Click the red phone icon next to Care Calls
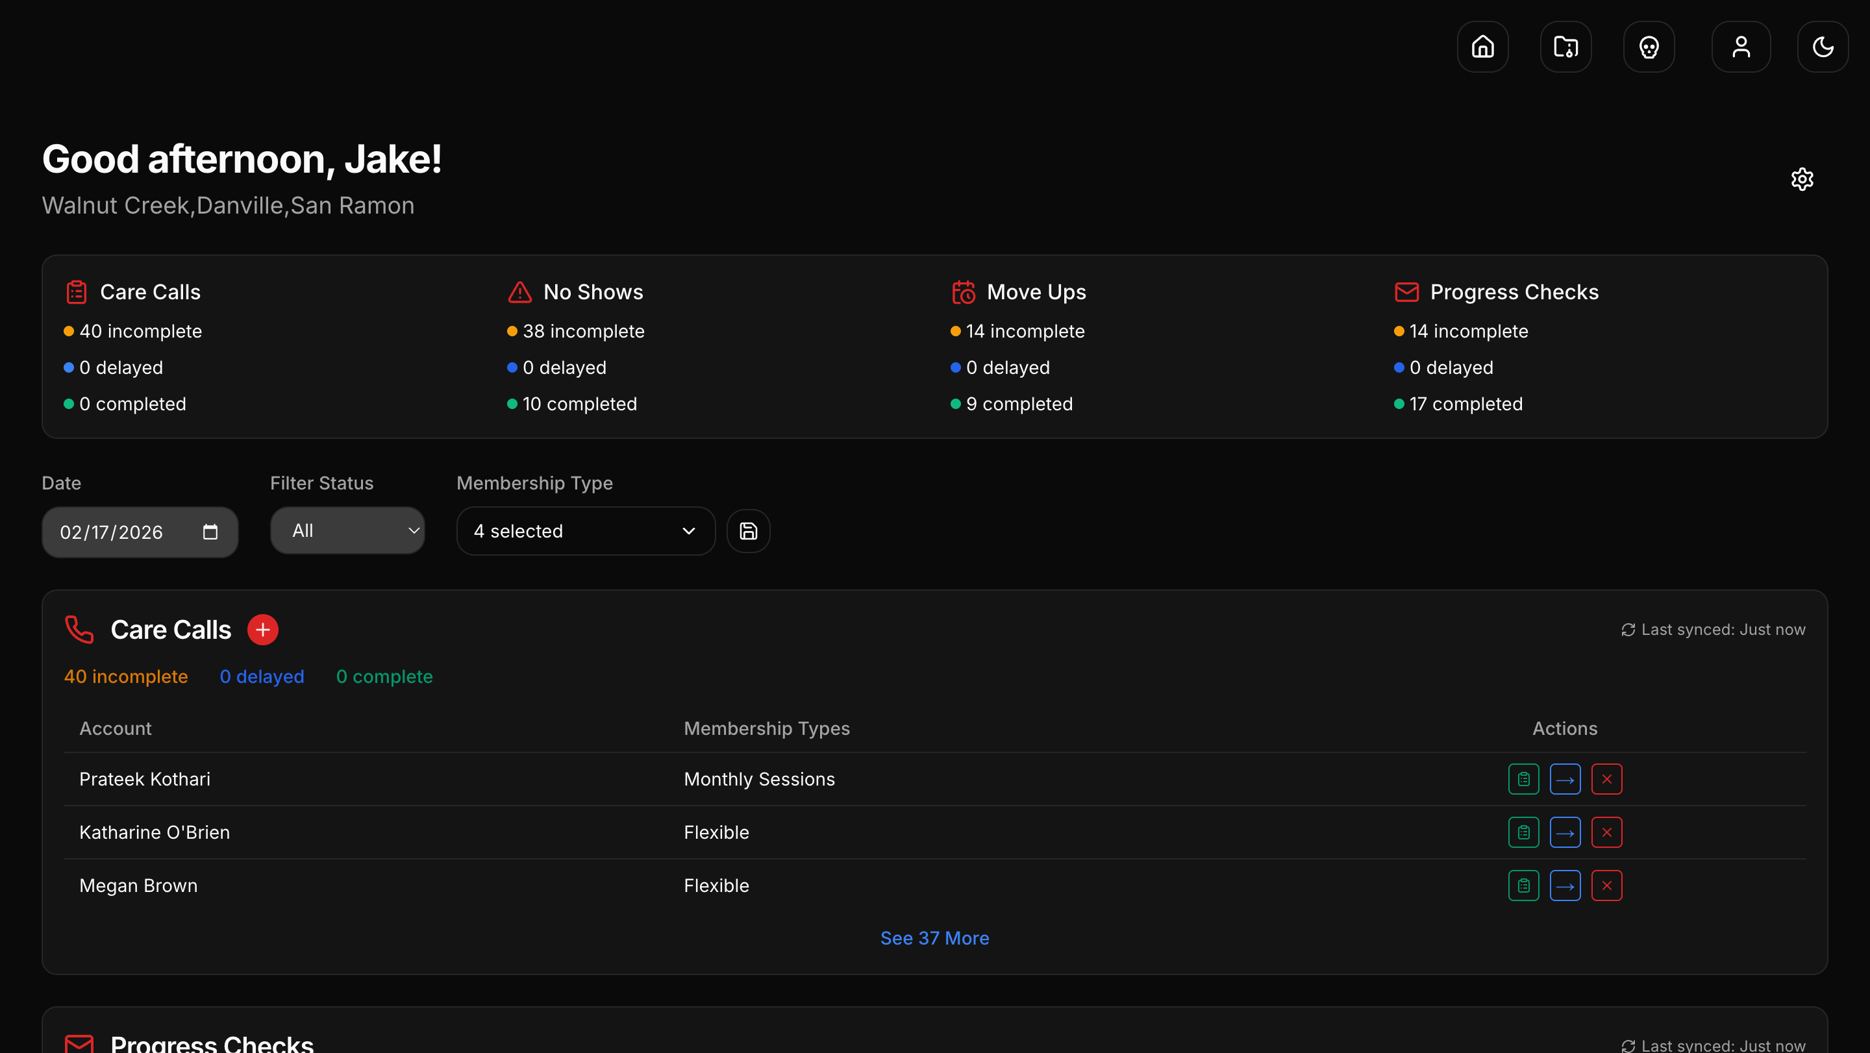Screen dimensions: 1870x1053 (79, 629)
